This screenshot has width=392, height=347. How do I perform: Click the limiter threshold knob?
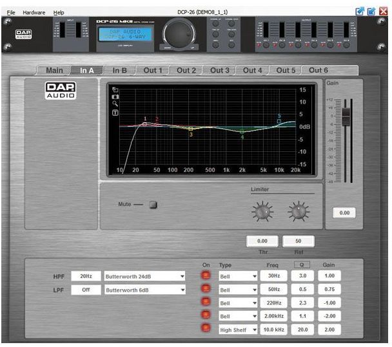tap(262, 210)
